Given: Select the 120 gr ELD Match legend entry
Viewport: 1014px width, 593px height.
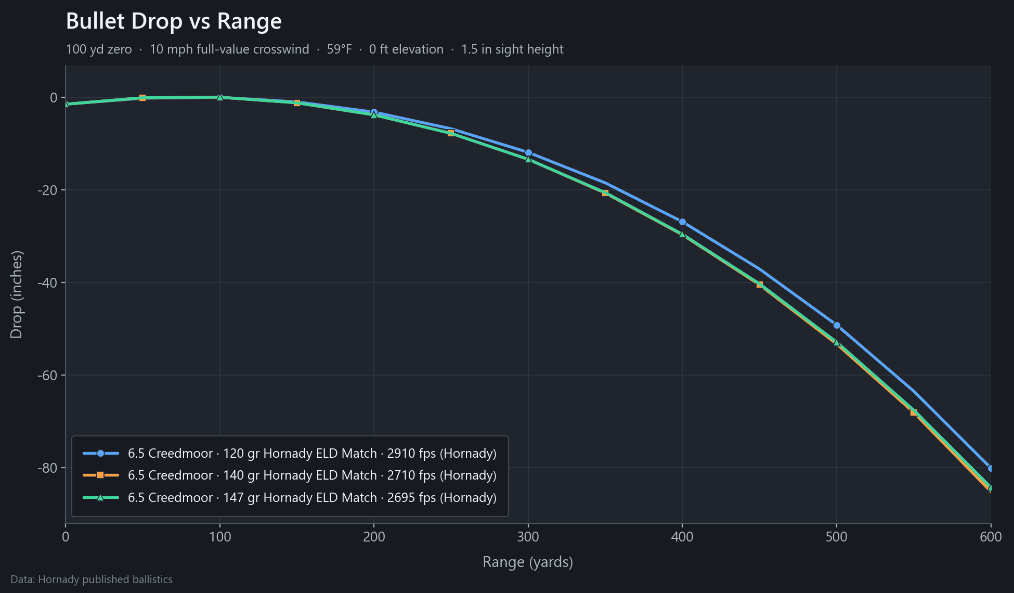Looking at the screenshot, I should pos(290,453).
